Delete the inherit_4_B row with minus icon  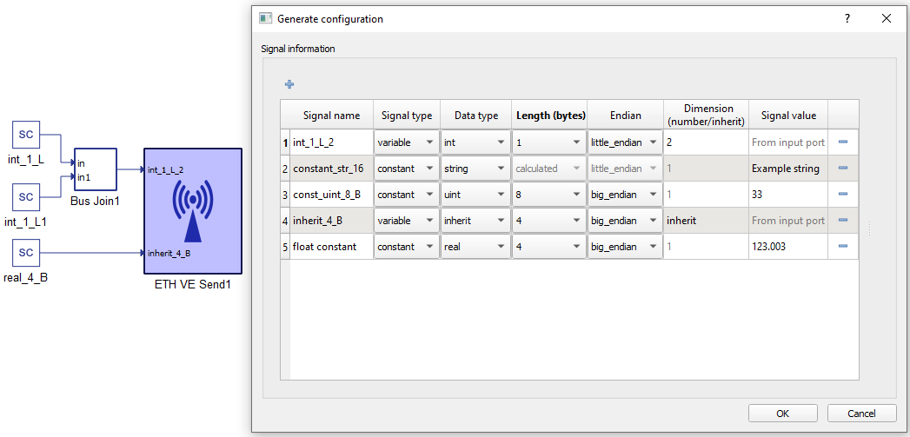(842, 220)
